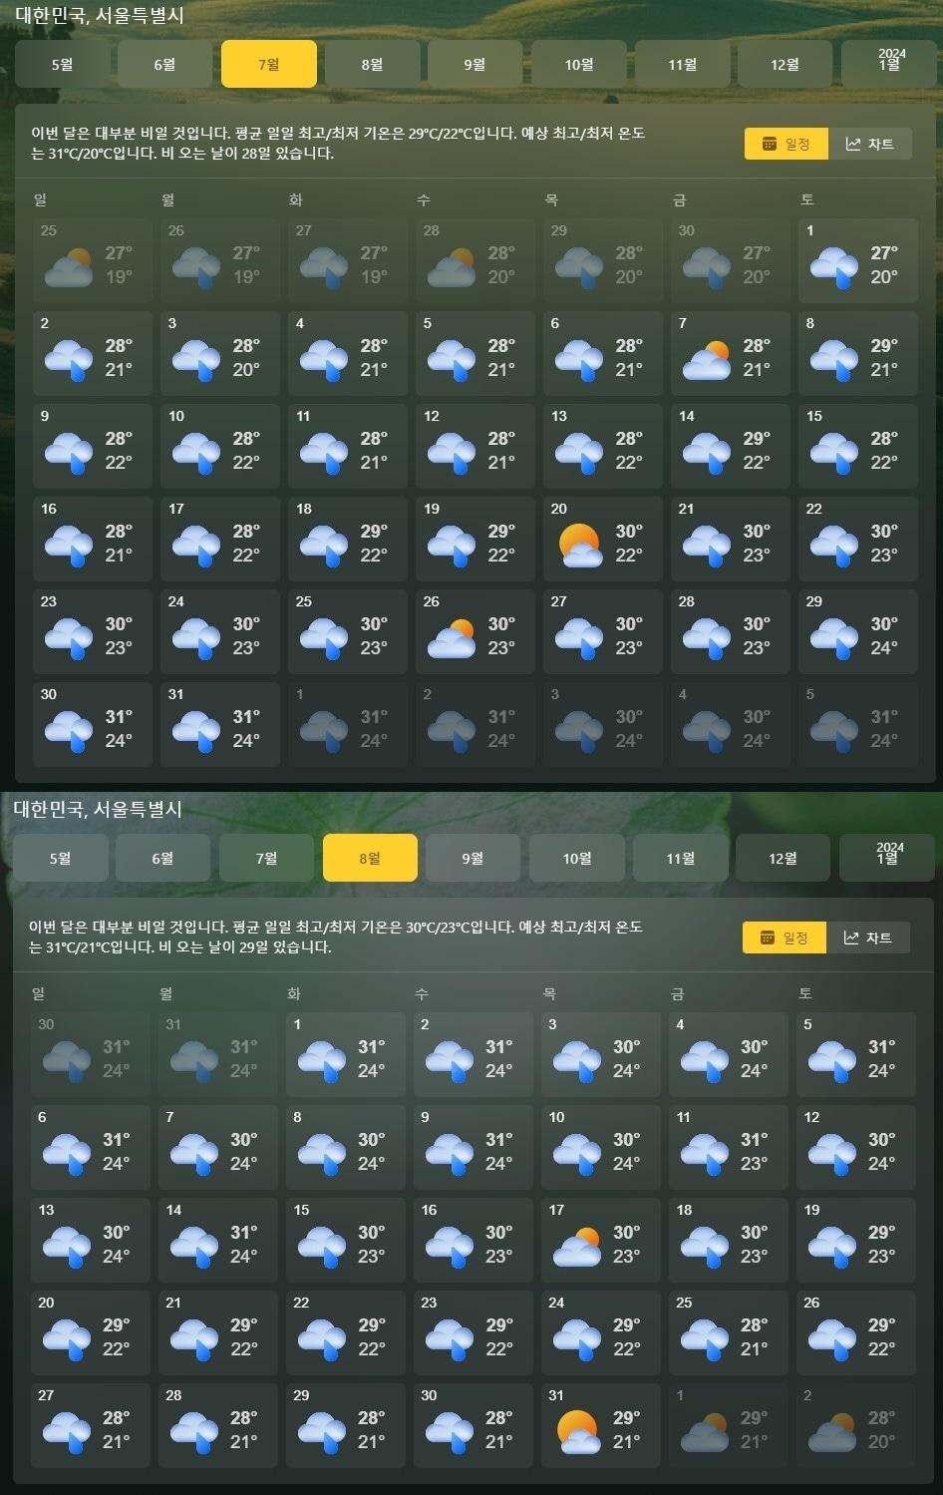Click the grayed partly sunny icon for June 25
The width and height of the screenshot is (943, 1495).
[68, 267]
